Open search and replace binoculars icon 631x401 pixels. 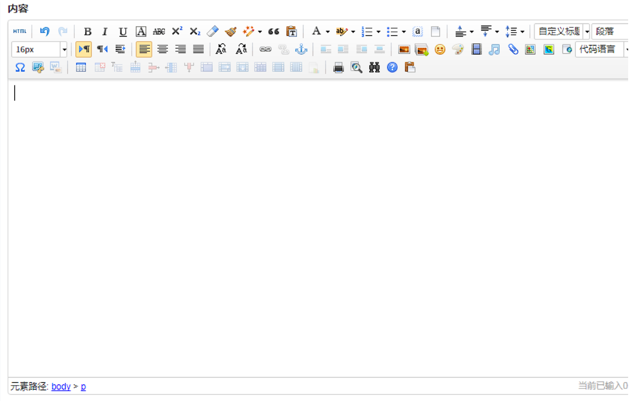click(x=374, y=68)
